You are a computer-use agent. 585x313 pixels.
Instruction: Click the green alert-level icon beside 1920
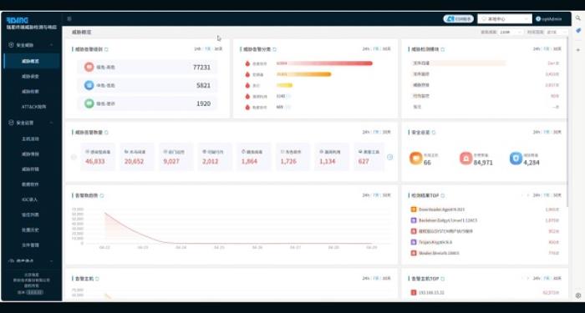point(89,103)
